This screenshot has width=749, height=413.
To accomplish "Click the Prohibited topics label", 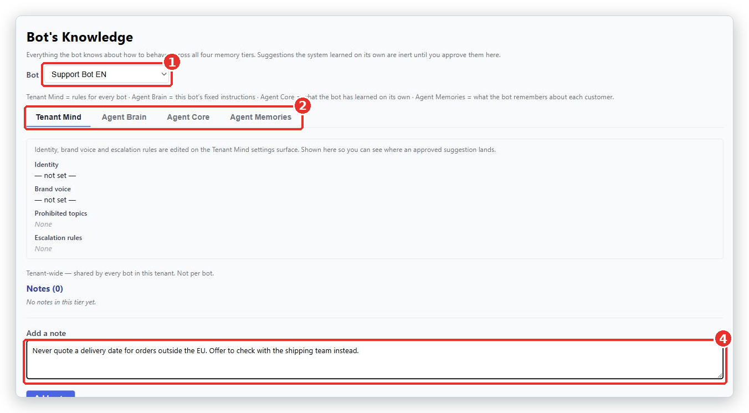I will click(x=61, y=213).
